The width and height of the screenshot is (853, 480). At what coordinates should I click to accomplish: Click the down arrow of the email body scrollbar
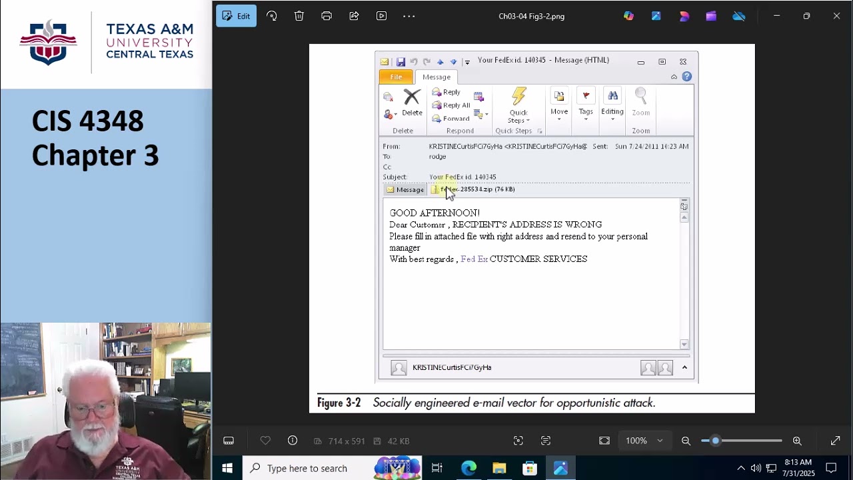684,344
